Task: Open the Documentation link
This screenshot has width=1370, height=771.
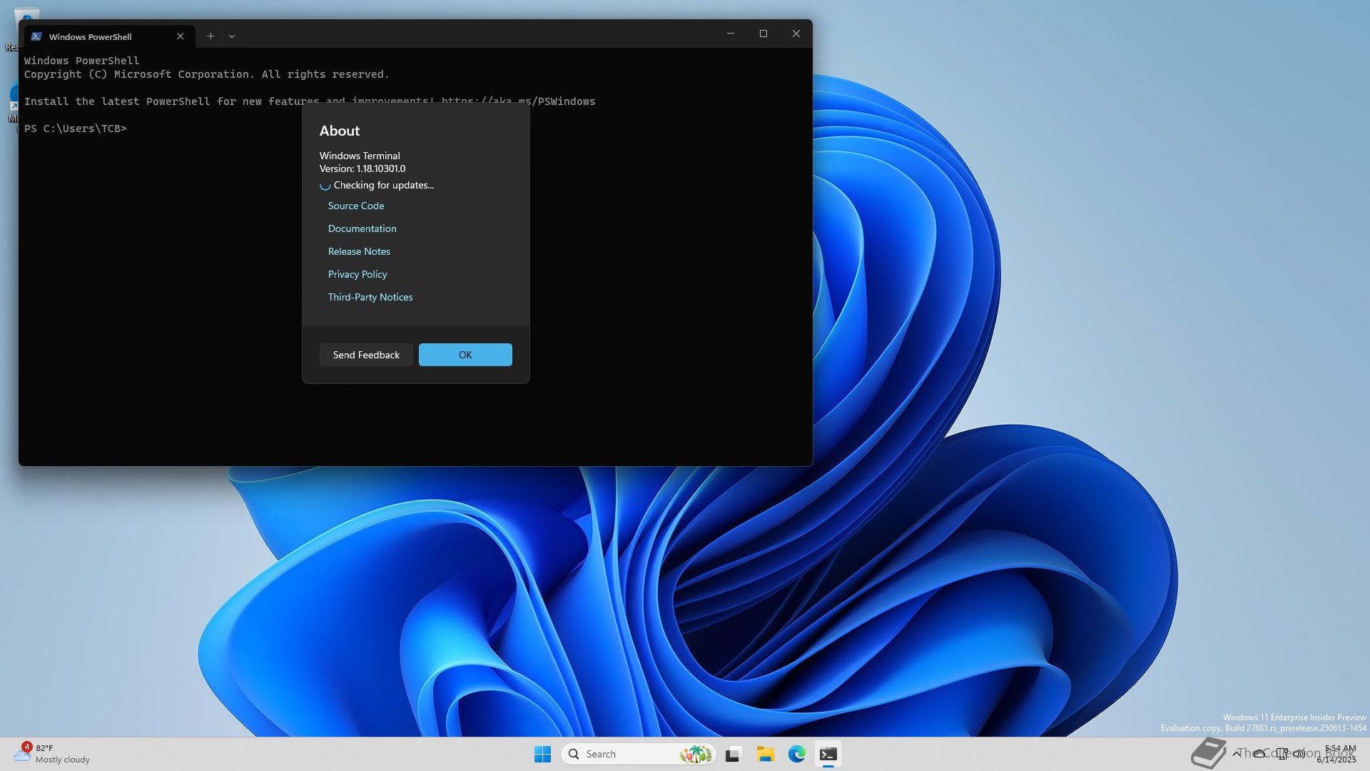Action: coord(362,228)
